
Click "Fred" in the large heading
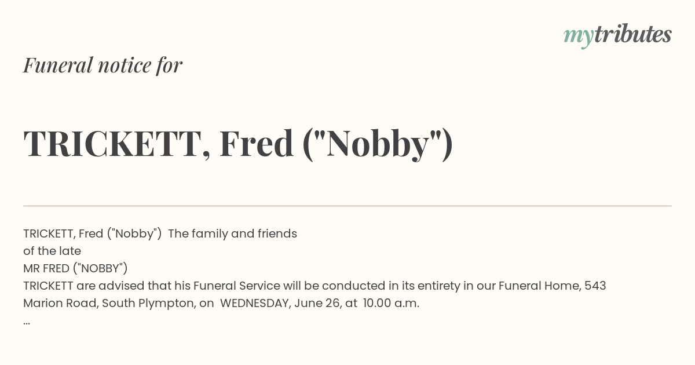[x=256, y=144]
